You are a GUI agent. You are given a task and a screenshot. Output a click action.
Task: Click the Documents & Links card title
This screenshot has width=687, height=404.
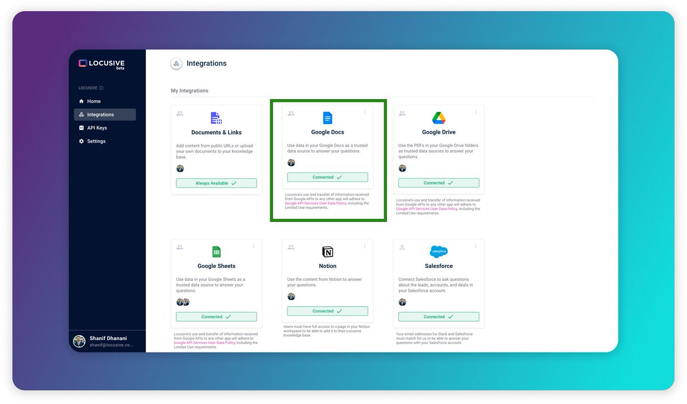(216, 132)
